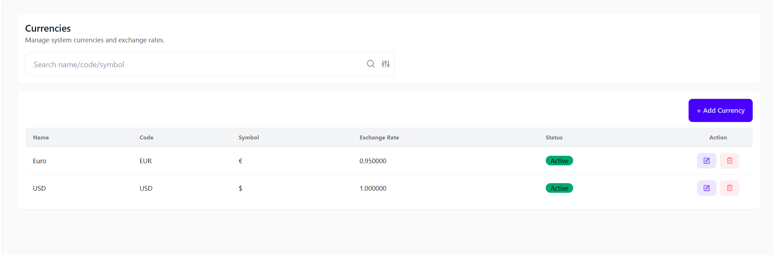
Task: Select the 1.000000 exchange rate value
Action: pos(373,188)
